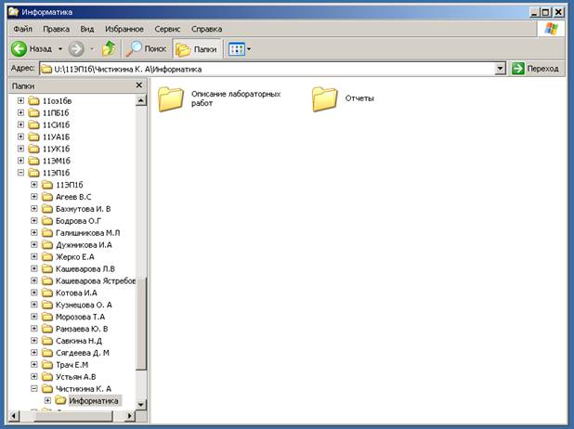Expand the address bar dropdown
574x429 pixels.
[x=500, y=69]
